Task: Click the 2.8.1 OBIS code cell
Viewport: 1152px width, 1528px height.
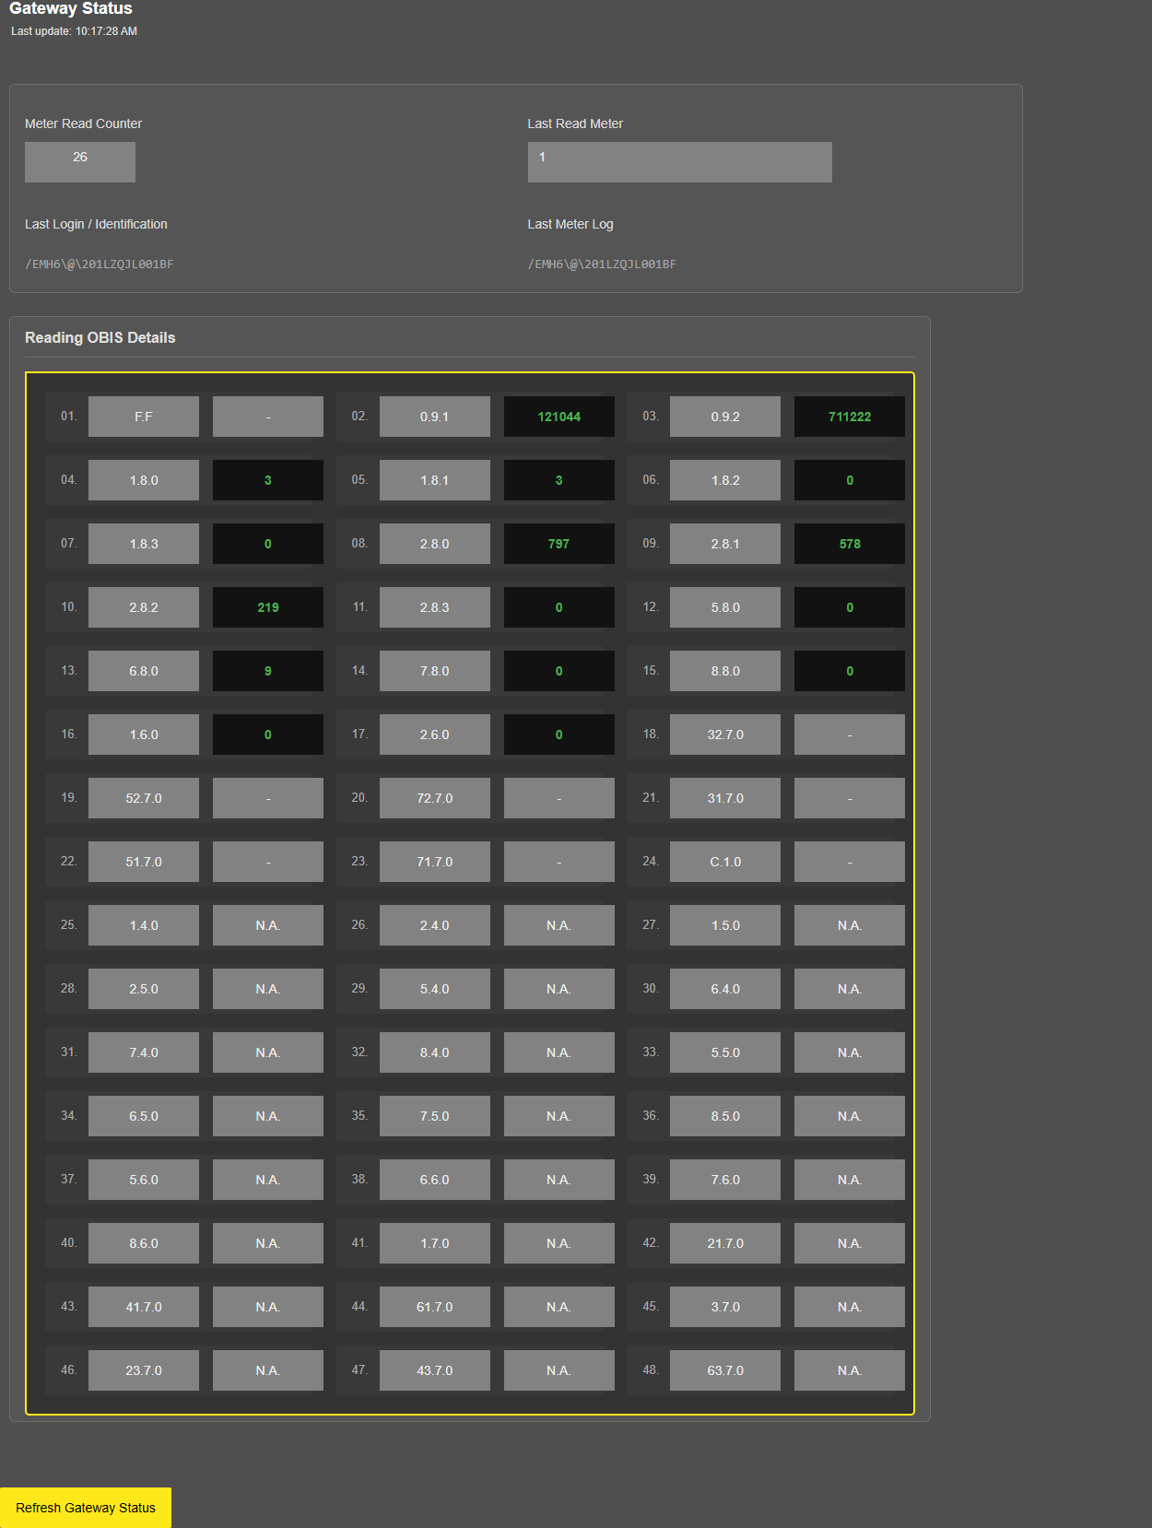Action: tap(725, 544)
